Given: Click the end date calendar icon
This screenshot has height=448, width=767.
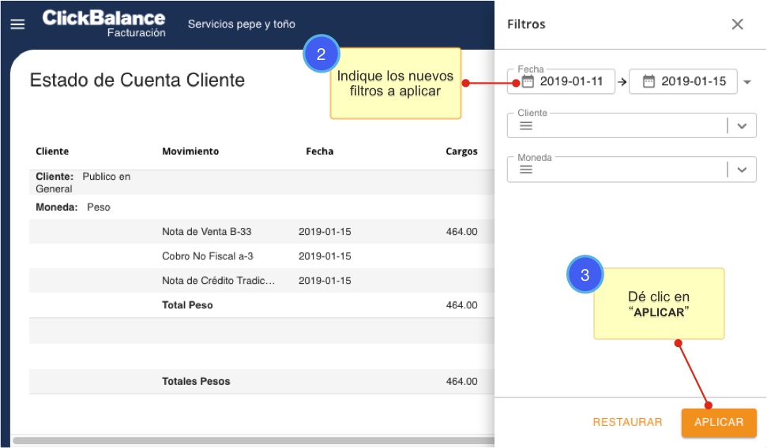Looking at the screenshot, I should click(649, 81).
